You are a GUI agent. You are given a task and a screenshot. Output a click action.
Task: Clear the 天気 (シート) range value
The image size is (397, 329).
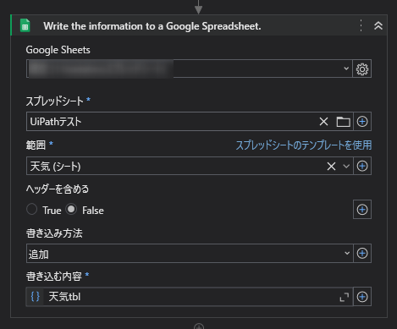pyautogui.click(x=331, y=166)
